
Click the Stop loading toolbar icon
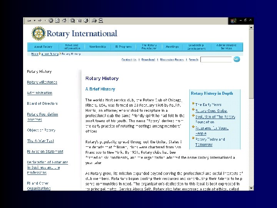(51, 21)
